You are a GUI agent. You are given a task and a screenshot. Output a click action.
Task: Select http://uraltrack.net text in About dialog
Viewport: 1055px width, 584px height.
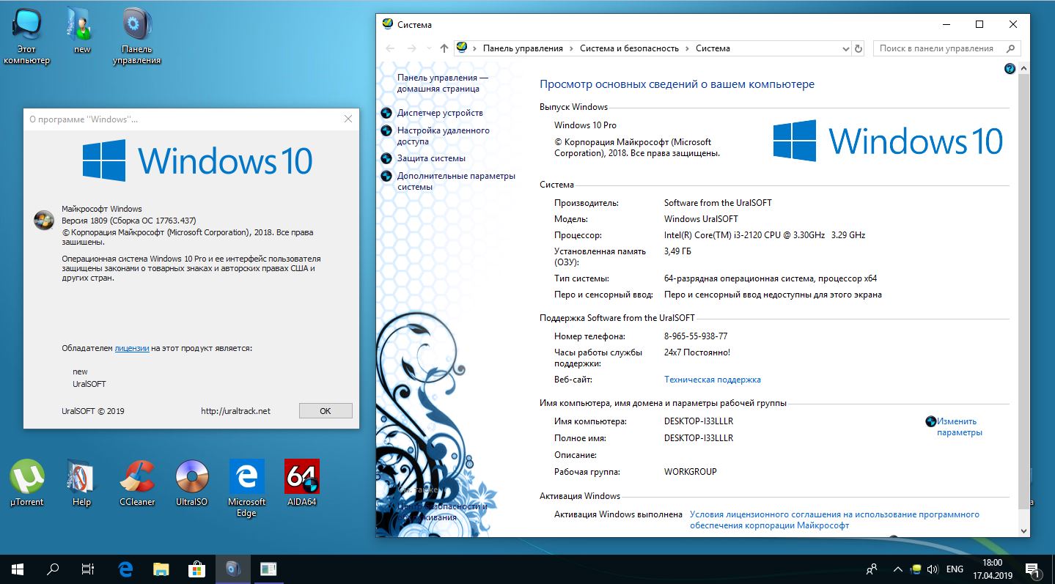pos(235,411)
